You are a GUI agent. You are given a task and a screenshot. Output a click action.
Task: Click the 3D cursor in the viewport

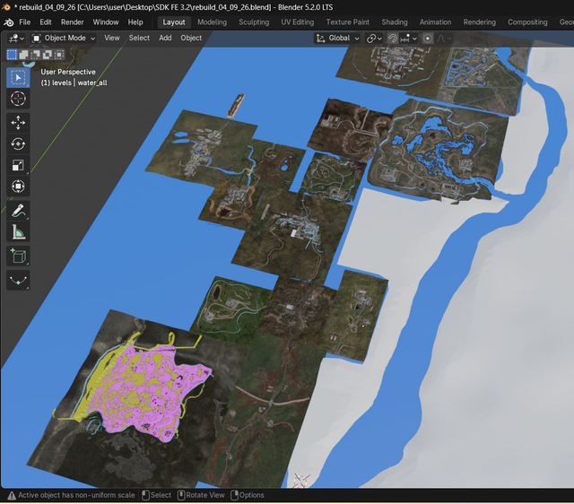tap(301, 480)
